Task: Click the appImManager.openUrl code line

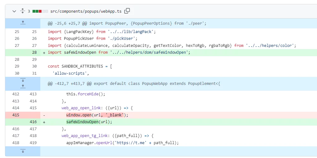Action: click(122, 143)
